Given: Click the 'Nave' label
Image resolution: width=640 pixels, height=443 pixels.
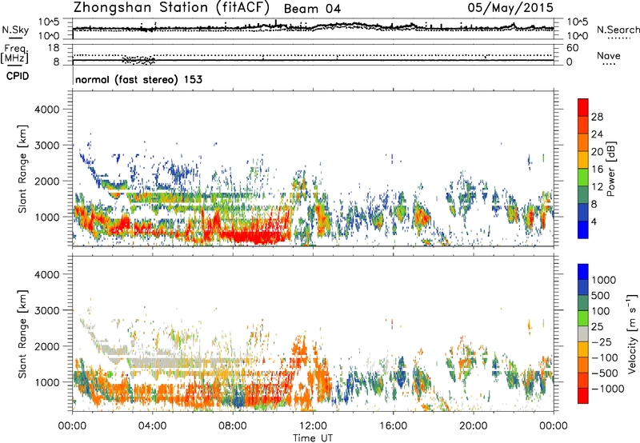Looking at the screenshot, I should point(608,55).
